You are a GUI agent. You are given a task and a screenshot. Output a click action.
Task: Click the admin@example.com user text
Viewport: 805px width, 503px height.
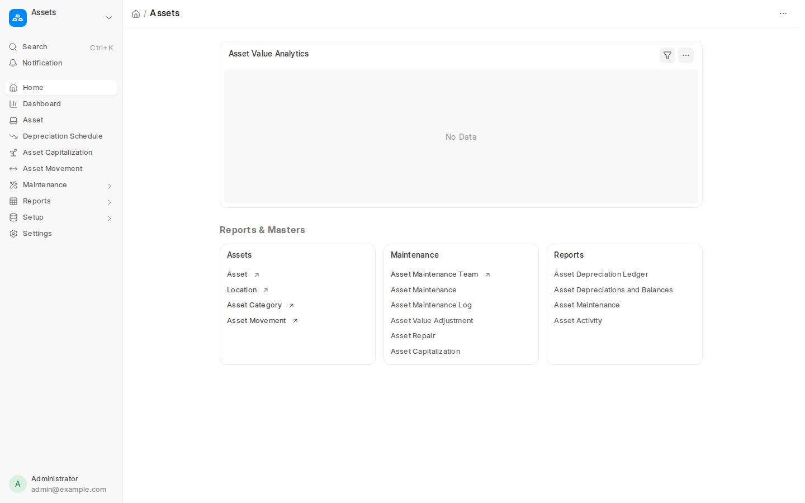click(x=69, y=490)
